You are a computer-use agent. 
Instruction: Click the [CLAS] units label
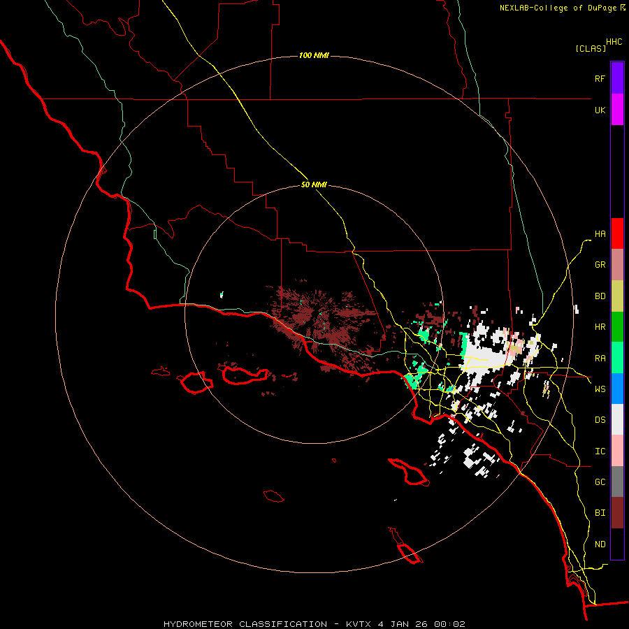pos(591,48)
